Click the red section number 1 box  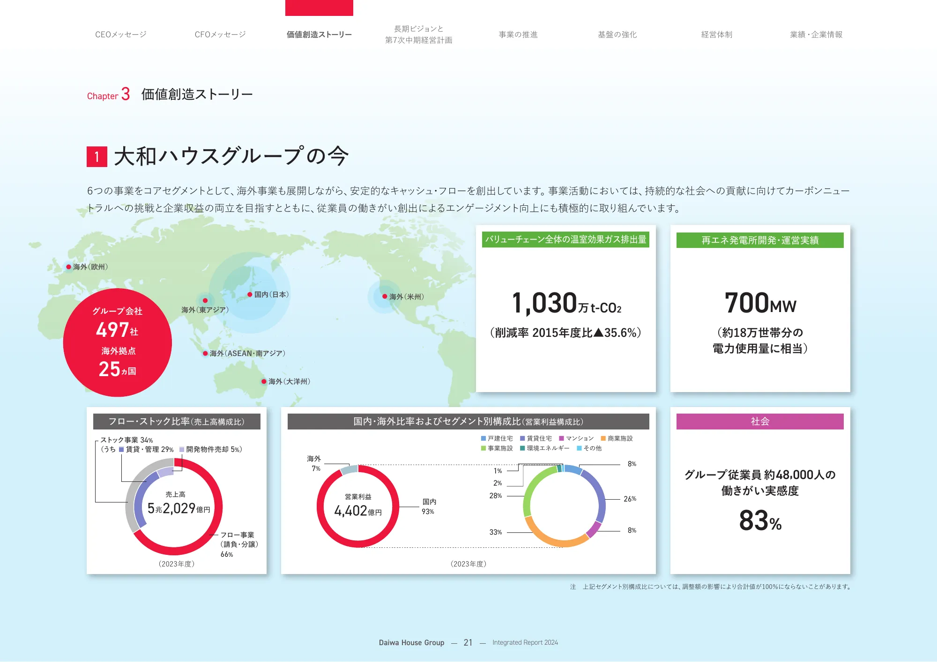pyautogui.click(x=97, y=157)
